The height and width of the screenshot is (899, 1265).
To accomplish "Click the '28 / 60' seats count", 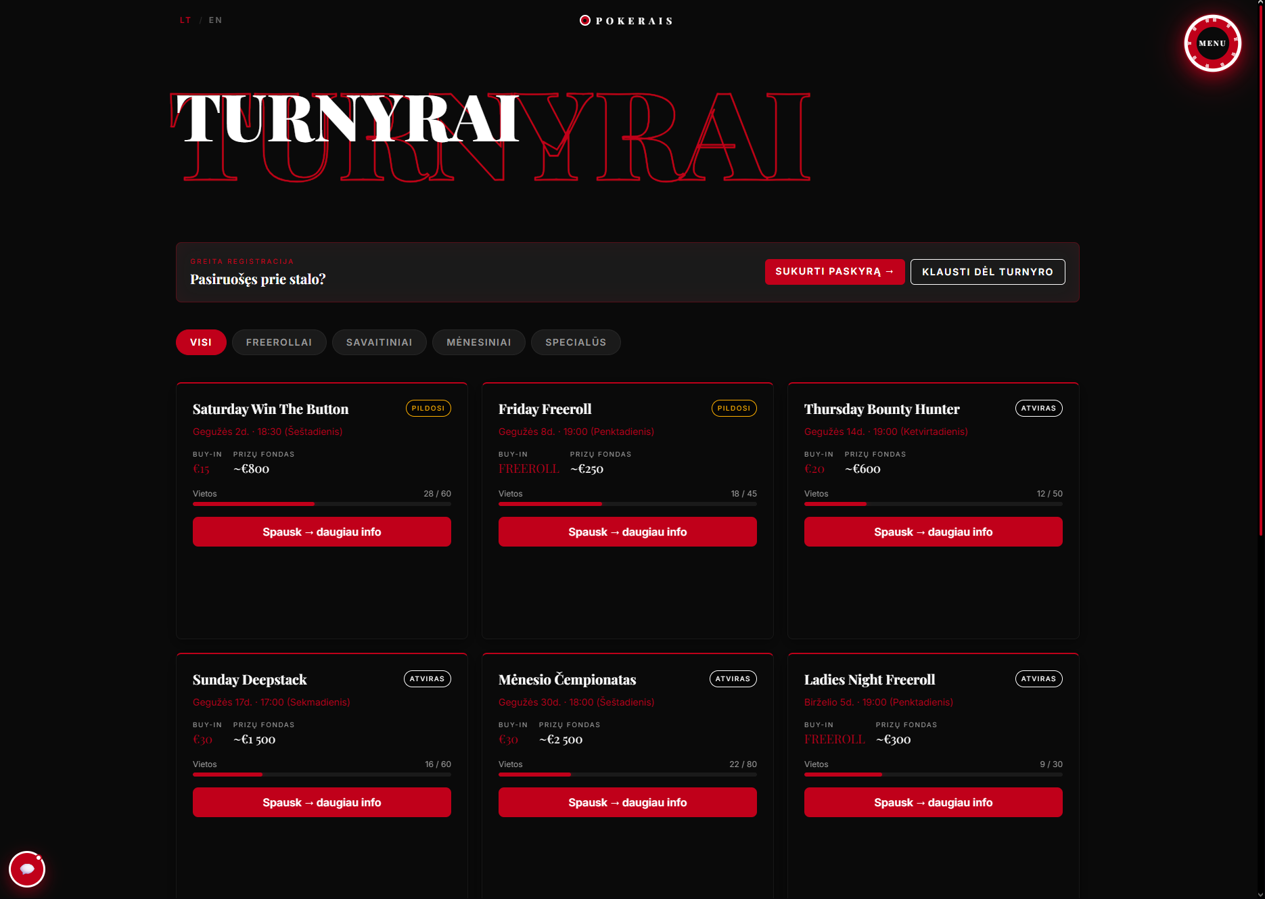I will pyautogui.click(x=438, y=494).
